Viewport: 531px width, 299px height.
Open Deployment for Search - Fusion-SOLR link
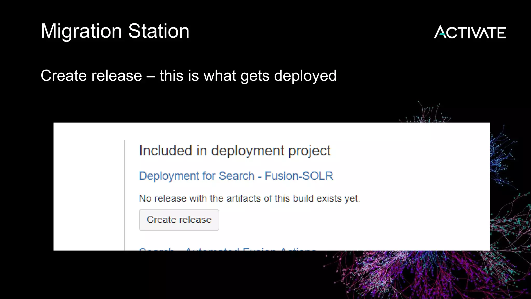pos(236,176)
